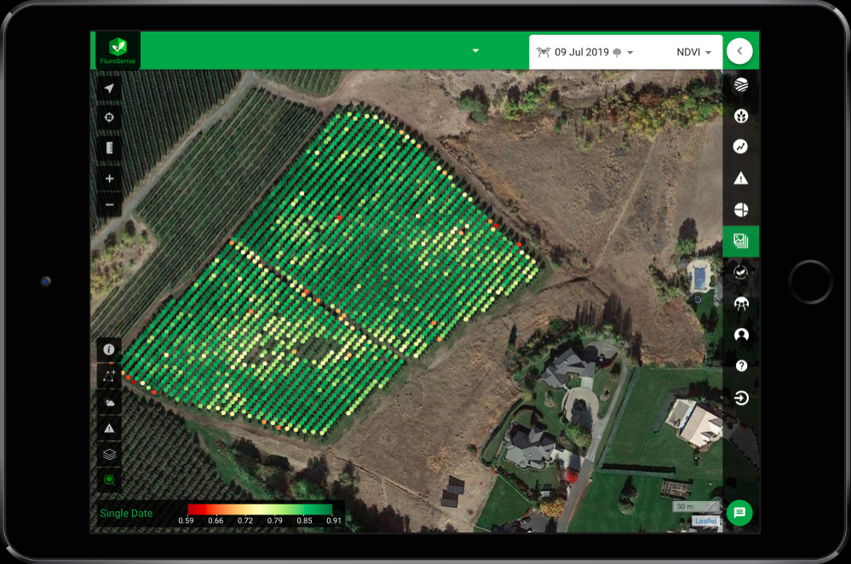Open the sidebar alerts triangle icon
Screen dimensions: 851x564
pyautogui.click(x=741, y=178)
